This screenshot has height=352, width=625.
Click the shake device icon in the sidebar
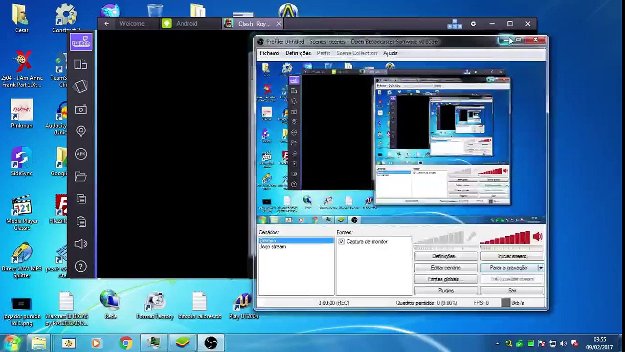pos(81,87)
